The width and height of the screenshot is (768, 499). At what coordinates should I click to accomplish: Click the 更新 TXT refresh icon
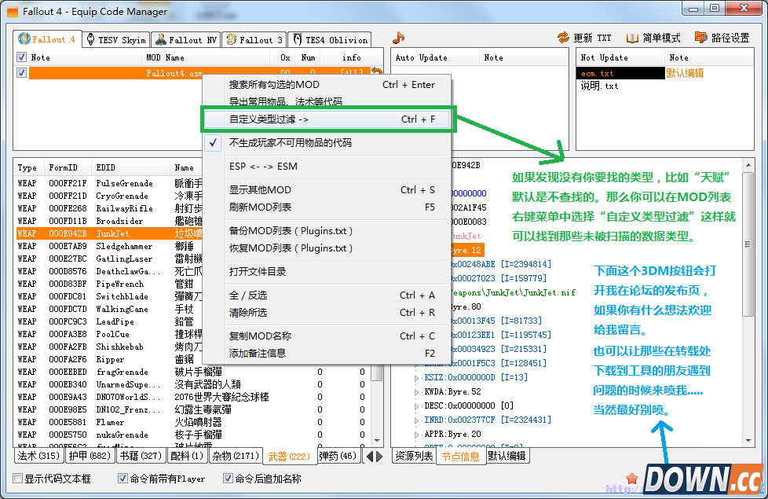563,38
